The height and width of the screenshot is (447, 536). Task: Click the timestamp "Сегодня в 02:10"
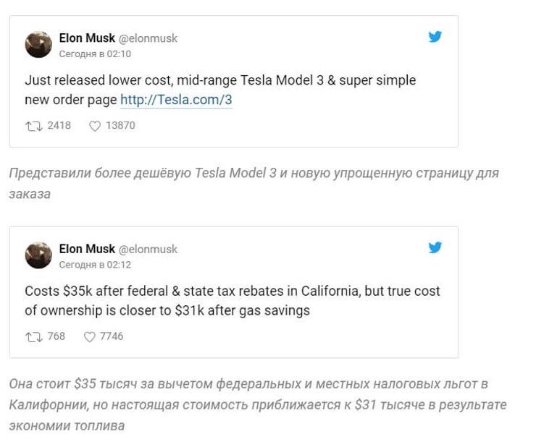coord(95,54)
